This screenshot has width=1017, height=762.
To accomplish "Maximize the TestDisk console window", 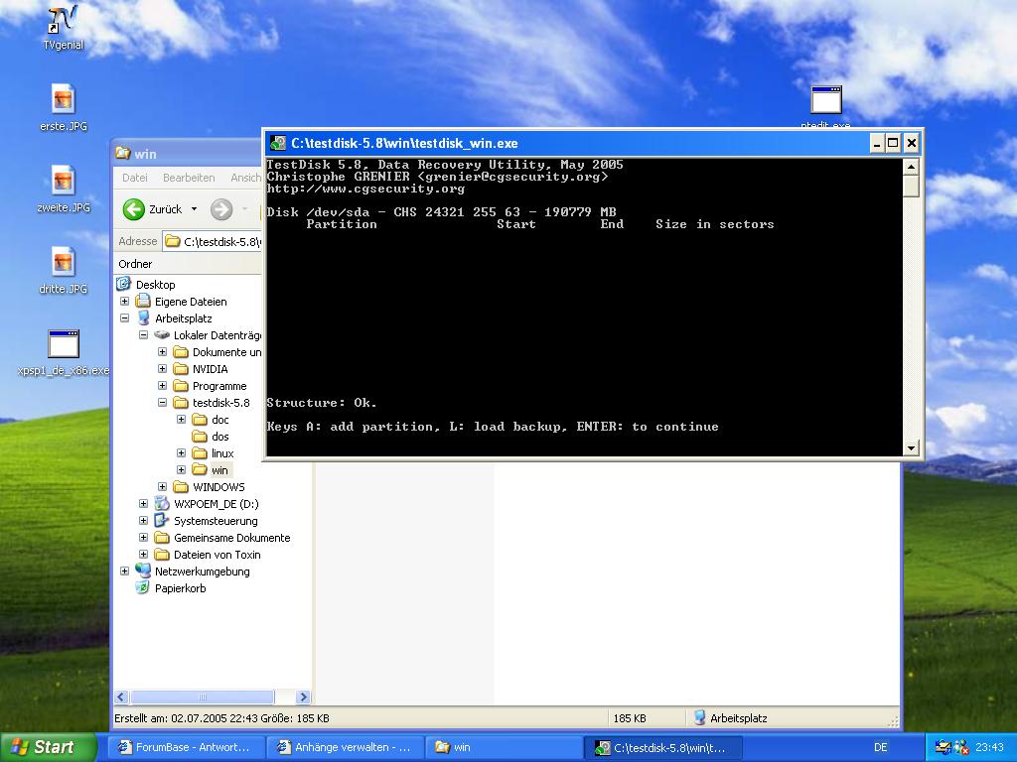I will 893,143.
